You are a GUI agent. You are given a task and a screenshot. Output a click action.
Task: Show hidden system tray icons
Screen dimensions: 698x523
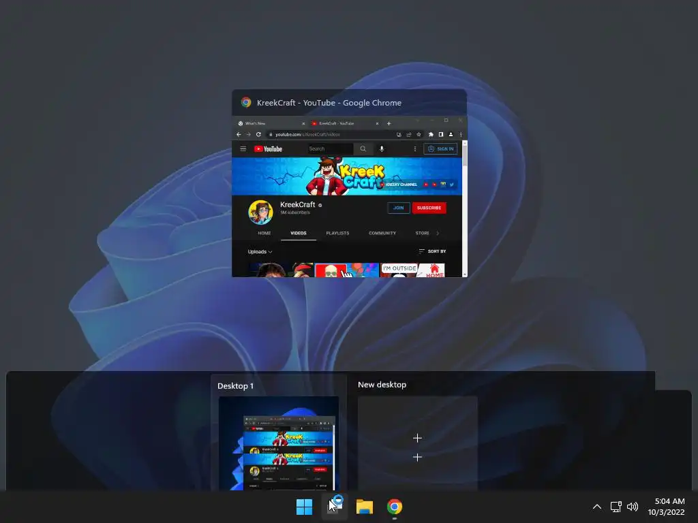[597, 507]
